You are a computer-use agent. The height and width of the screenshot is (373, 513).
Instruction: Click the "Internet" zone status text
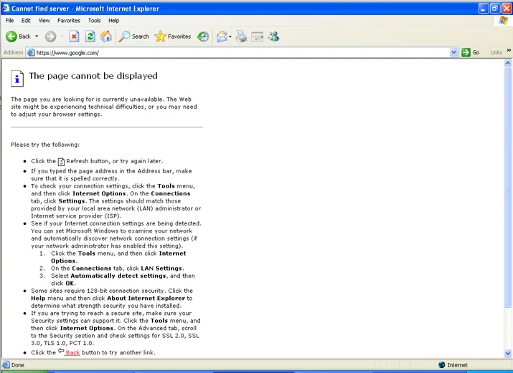click(x=457, y=365)
